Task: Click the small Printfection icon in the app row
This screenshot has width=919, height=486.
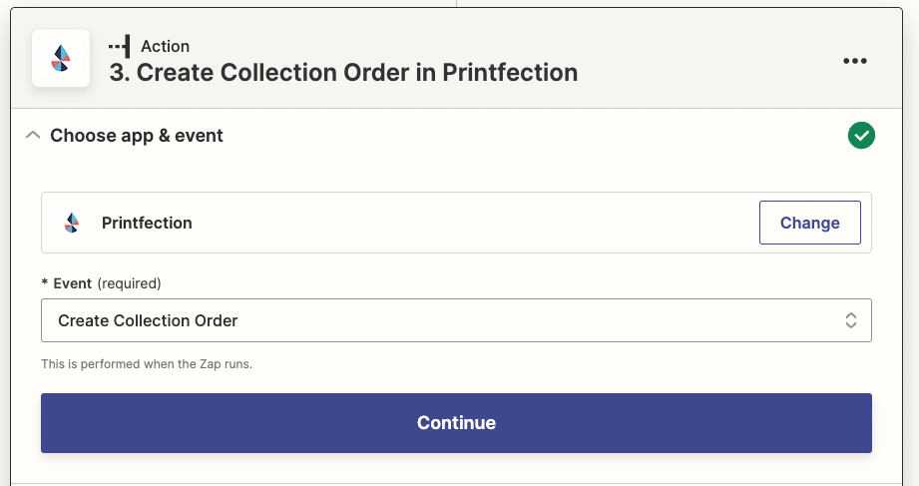Action: coord(72,223)
